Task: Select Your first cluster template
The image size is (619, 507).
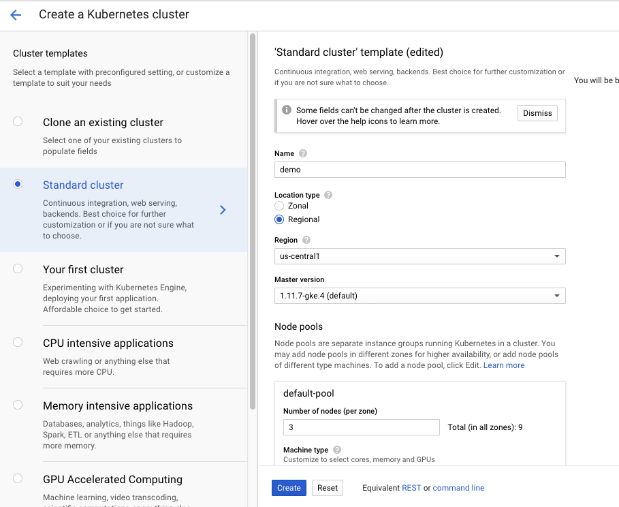Action: [18, 268]
